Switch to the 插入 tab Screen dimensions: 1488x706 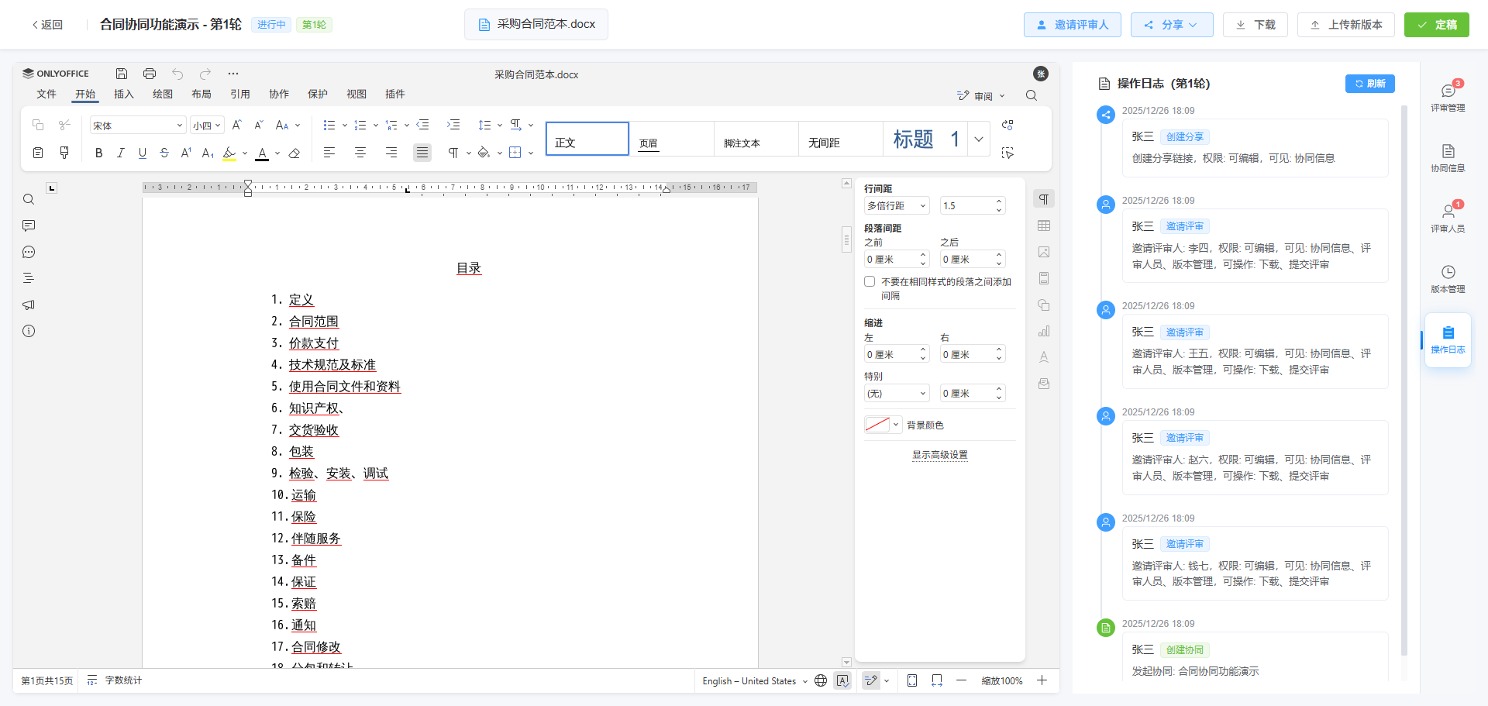(124, 94)
